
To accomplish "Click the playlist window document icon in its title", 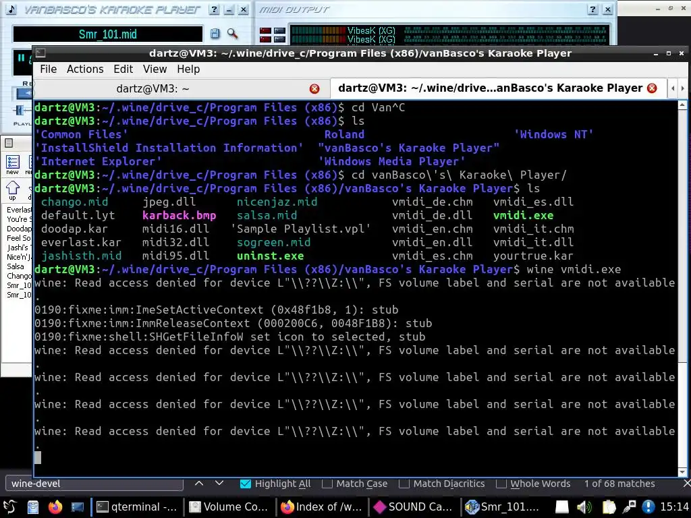I will point(8,143).
